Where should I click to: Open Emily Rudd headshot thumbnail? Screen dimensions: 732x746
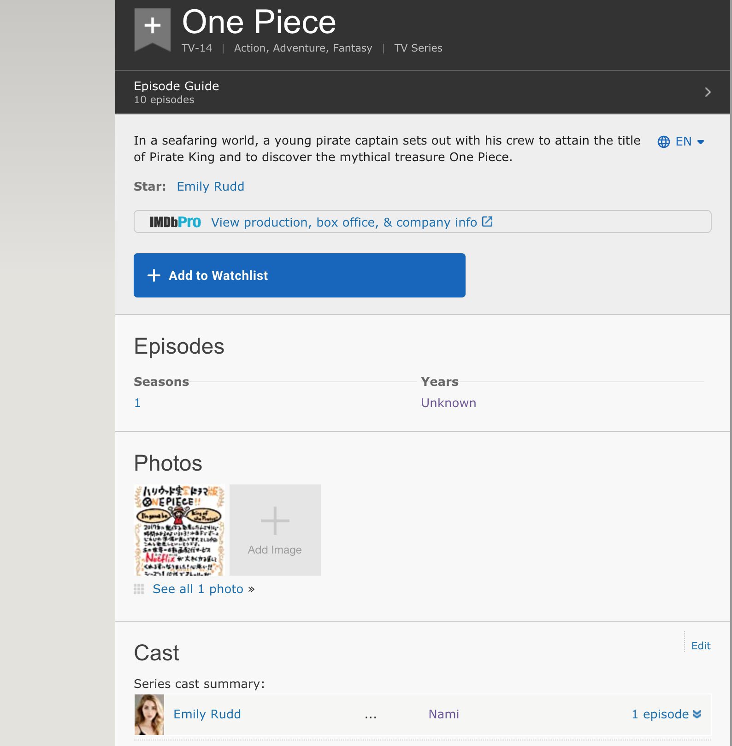pyautogui.click(x=149, y=715)
